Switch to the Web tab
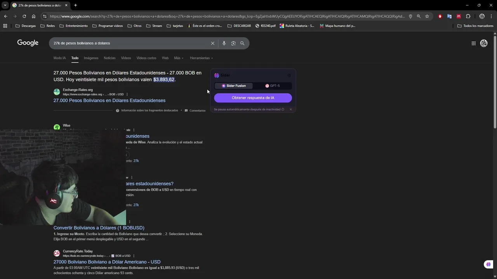The width and height of the screenshot is (497, 279). (x=165, y=58)
